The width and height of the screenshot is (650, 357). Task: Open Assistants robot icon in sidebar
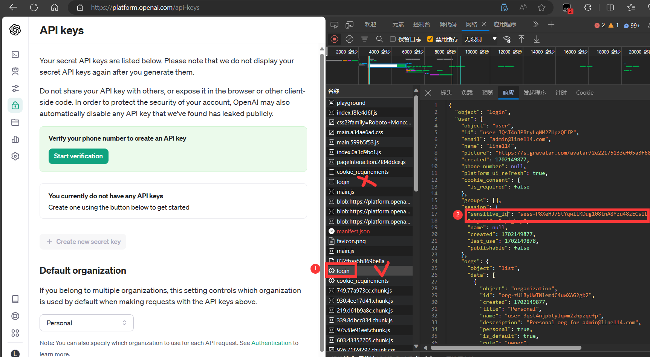pyautogui.click(x=15, y=71)
